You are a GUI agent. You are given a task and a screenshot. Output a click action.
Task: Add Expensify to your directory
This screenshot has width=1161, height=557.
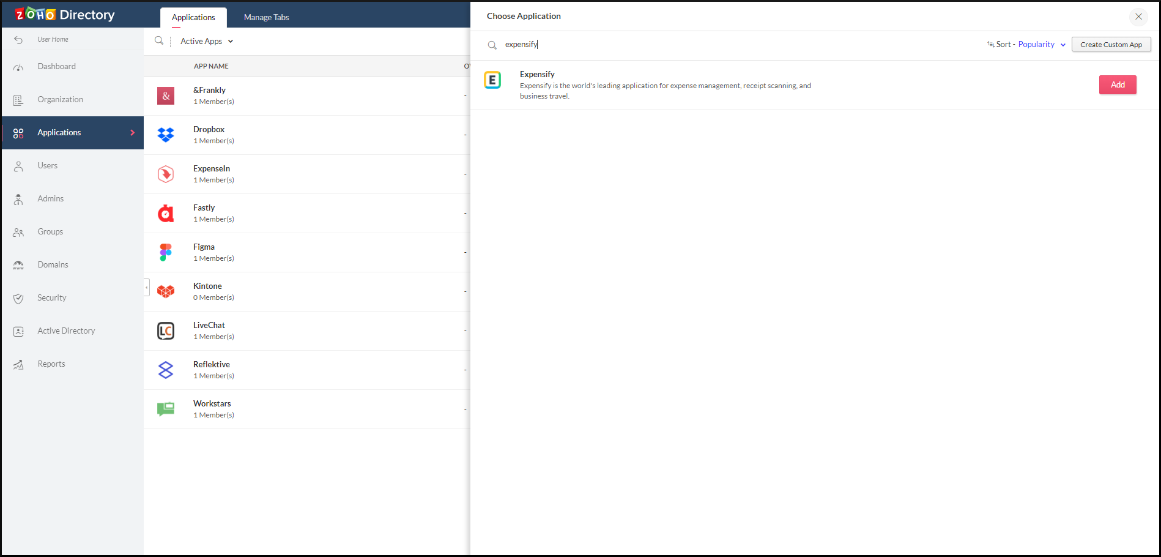[1118, 84]
